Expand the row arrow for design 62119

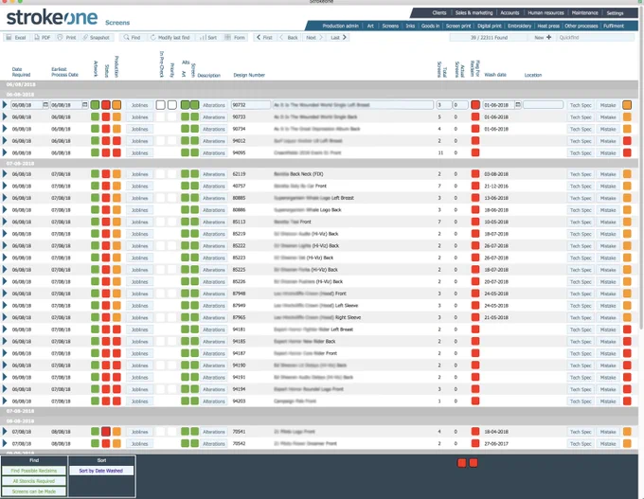pyautogui.click(x=5, y=173)
